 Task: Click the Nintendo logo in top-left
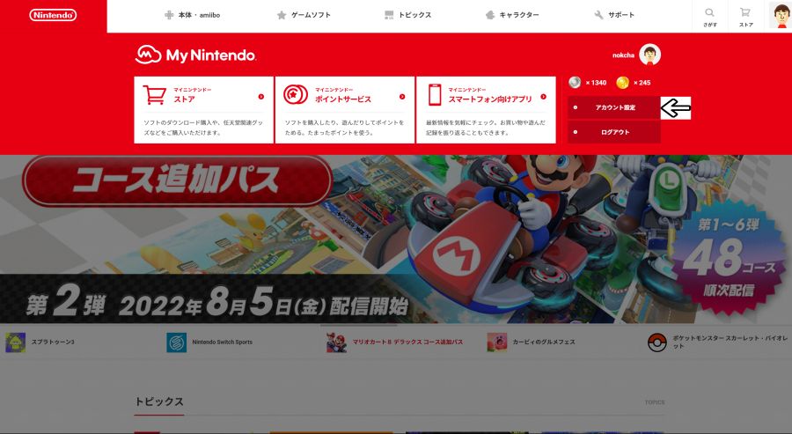(x=53, y=15)
